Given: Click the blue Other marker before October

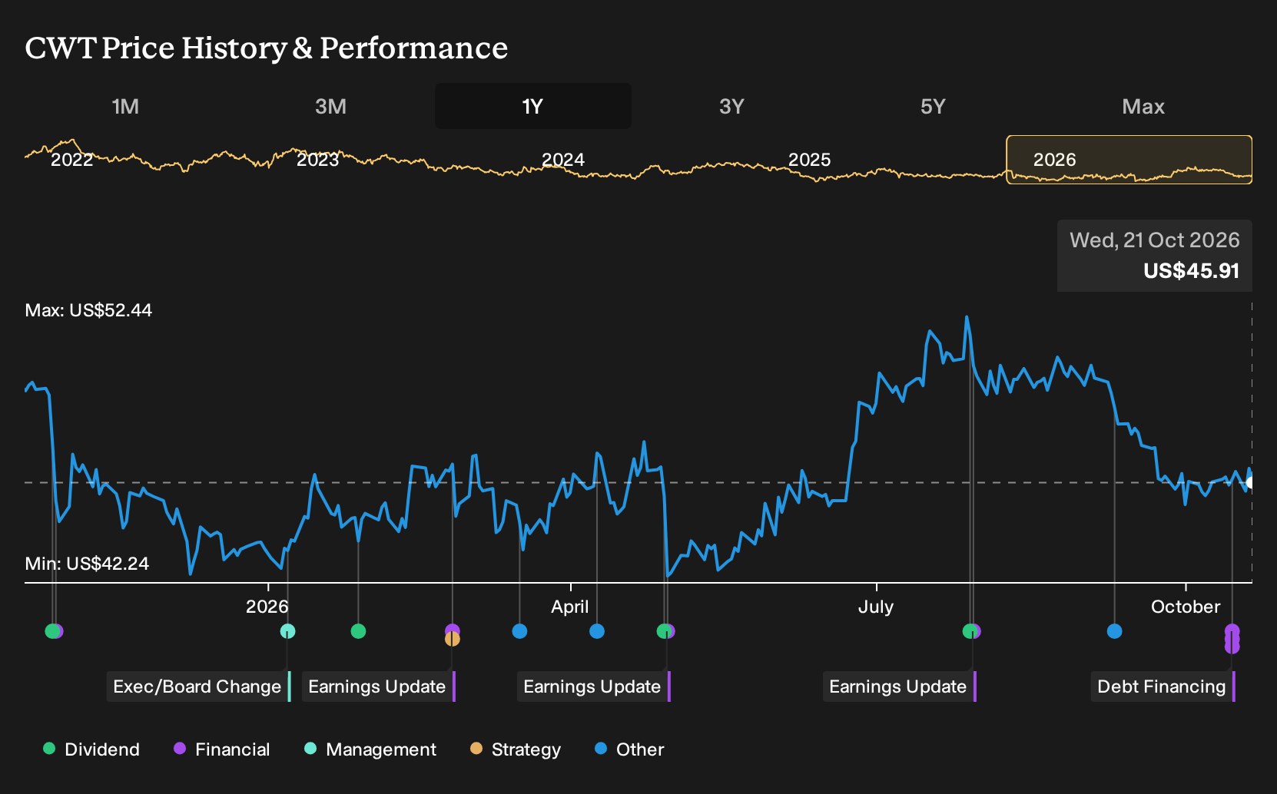Looking at the screenshot, I should (1115, 631).
